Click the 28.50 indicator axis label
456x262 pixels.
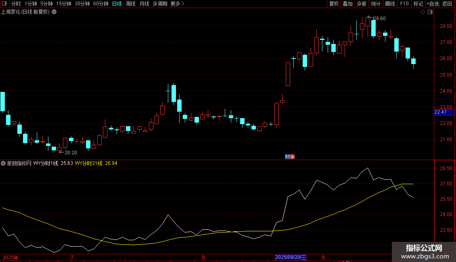point(446,168)
